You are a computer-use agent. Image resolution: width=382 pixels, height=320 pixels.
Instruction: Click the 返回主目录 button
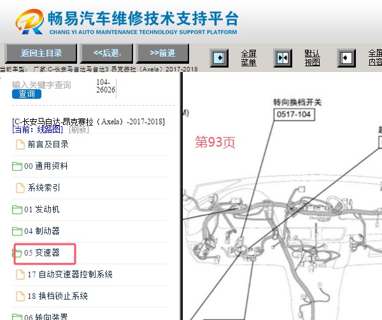pos(41,53)
